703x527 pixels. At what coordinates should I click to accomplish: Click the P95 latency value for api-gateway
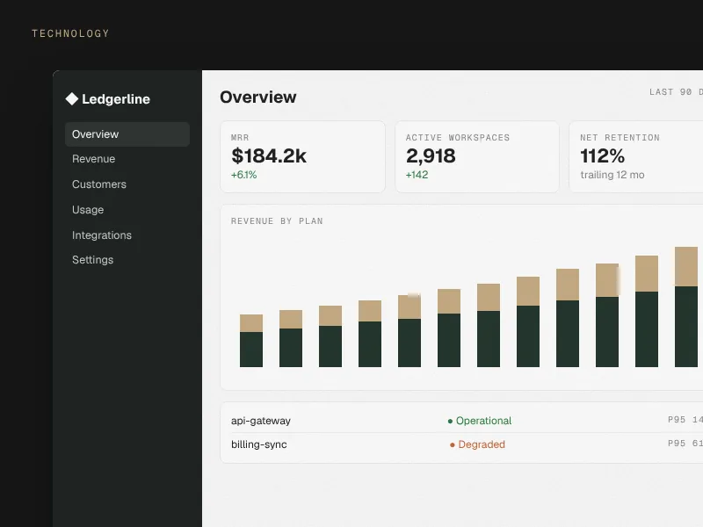(685, 420)
